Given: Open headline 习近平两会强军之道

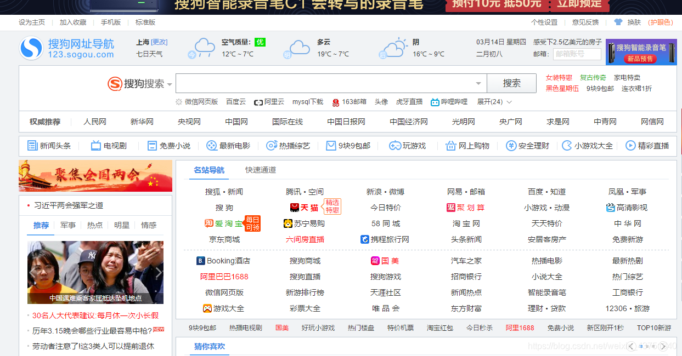Looking at the screenshot, I should pos(69,205).
